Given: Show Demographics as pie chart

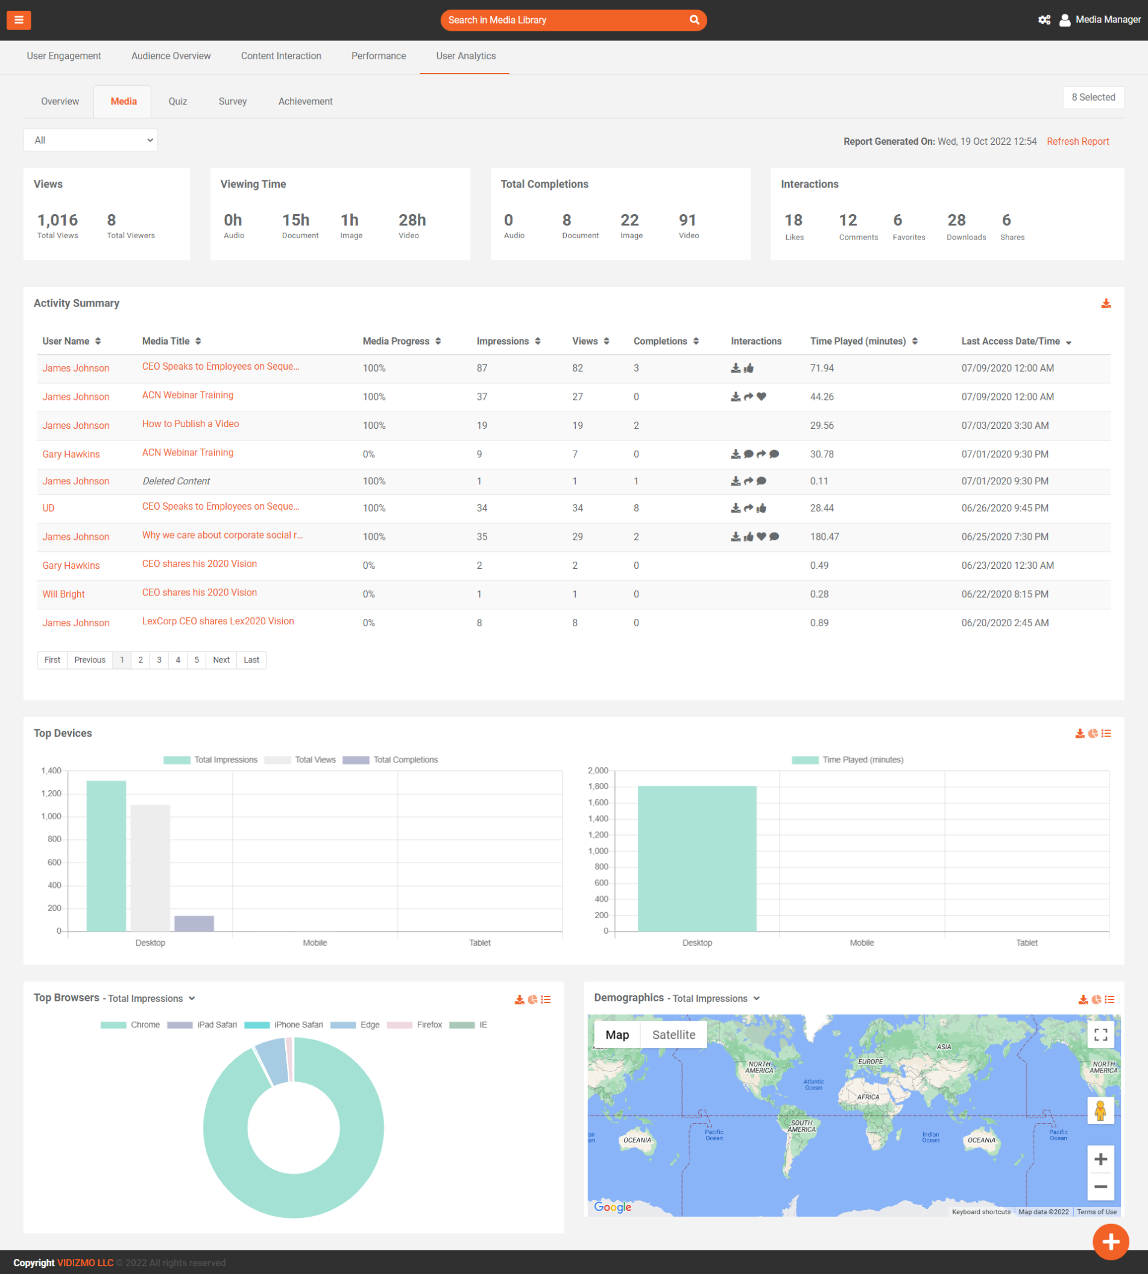Looking at the screenshot, I should click(x=1096, y=1000).
